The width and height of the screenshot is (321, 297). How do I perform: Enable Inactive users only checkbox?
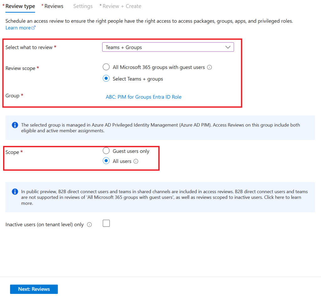coord(106,224)
